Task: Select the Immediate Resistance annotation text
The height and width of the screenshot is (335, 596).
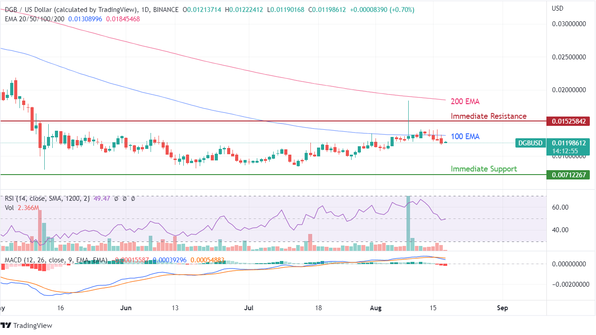Action: pyautogui.click(x=489, y=116)
